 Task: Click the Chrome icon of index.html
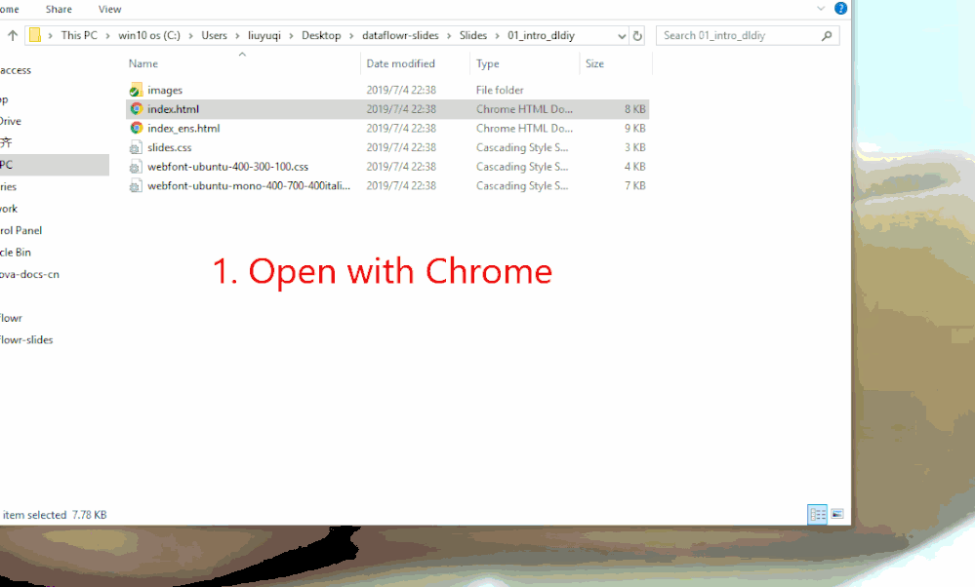[x=137, y=108]
